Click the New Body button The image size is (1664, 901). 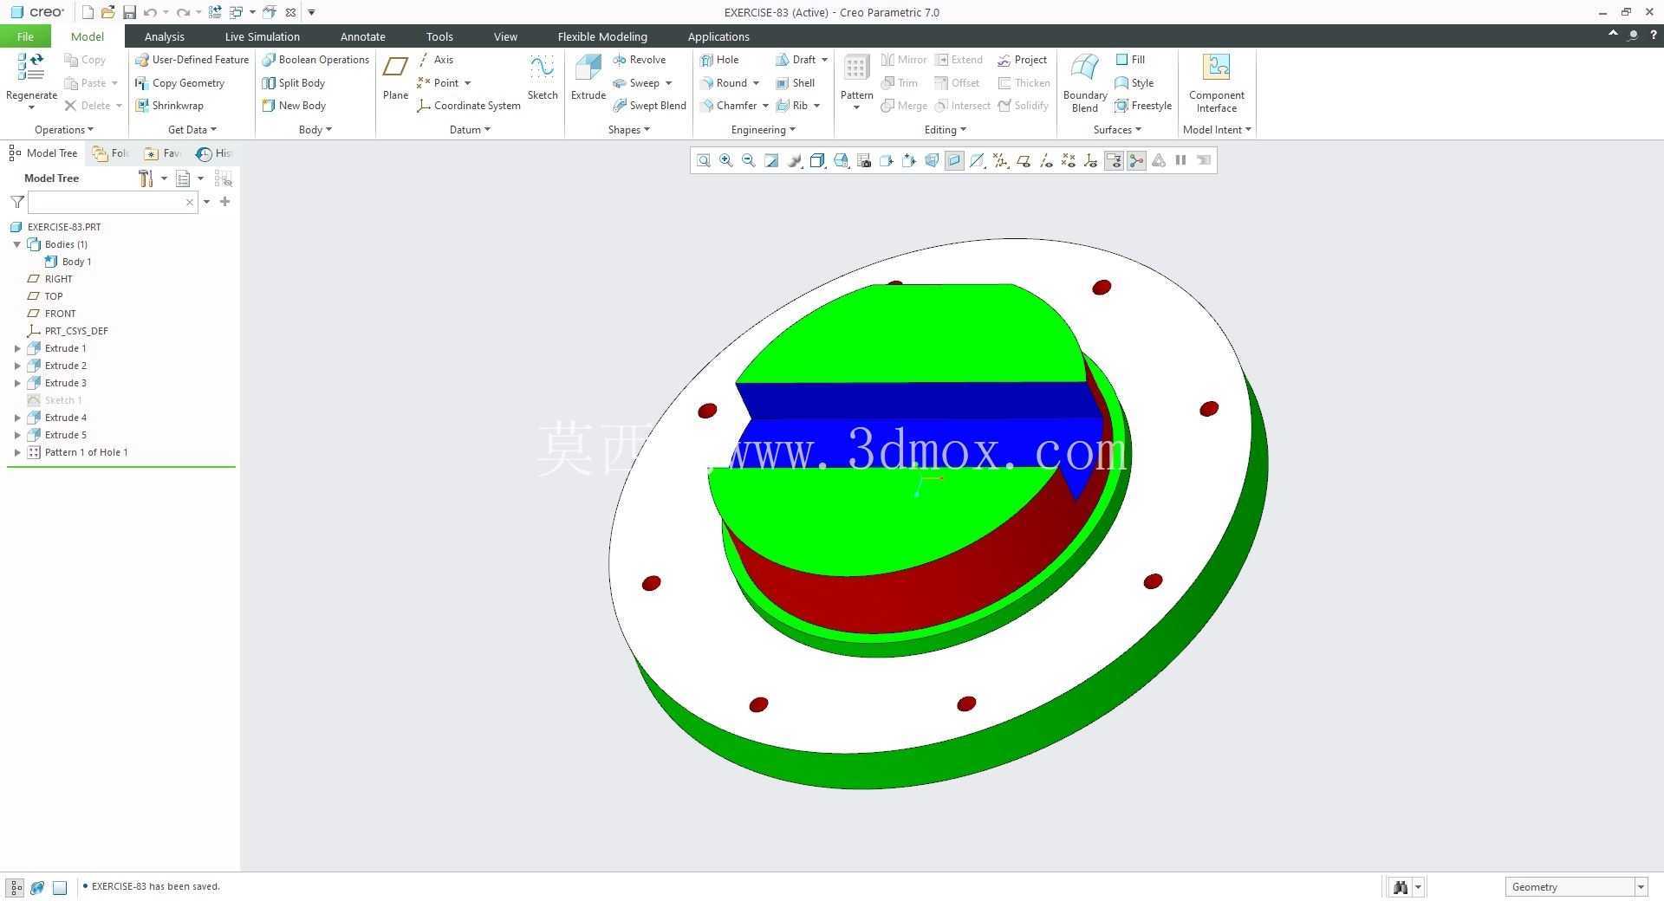point(294,106)
